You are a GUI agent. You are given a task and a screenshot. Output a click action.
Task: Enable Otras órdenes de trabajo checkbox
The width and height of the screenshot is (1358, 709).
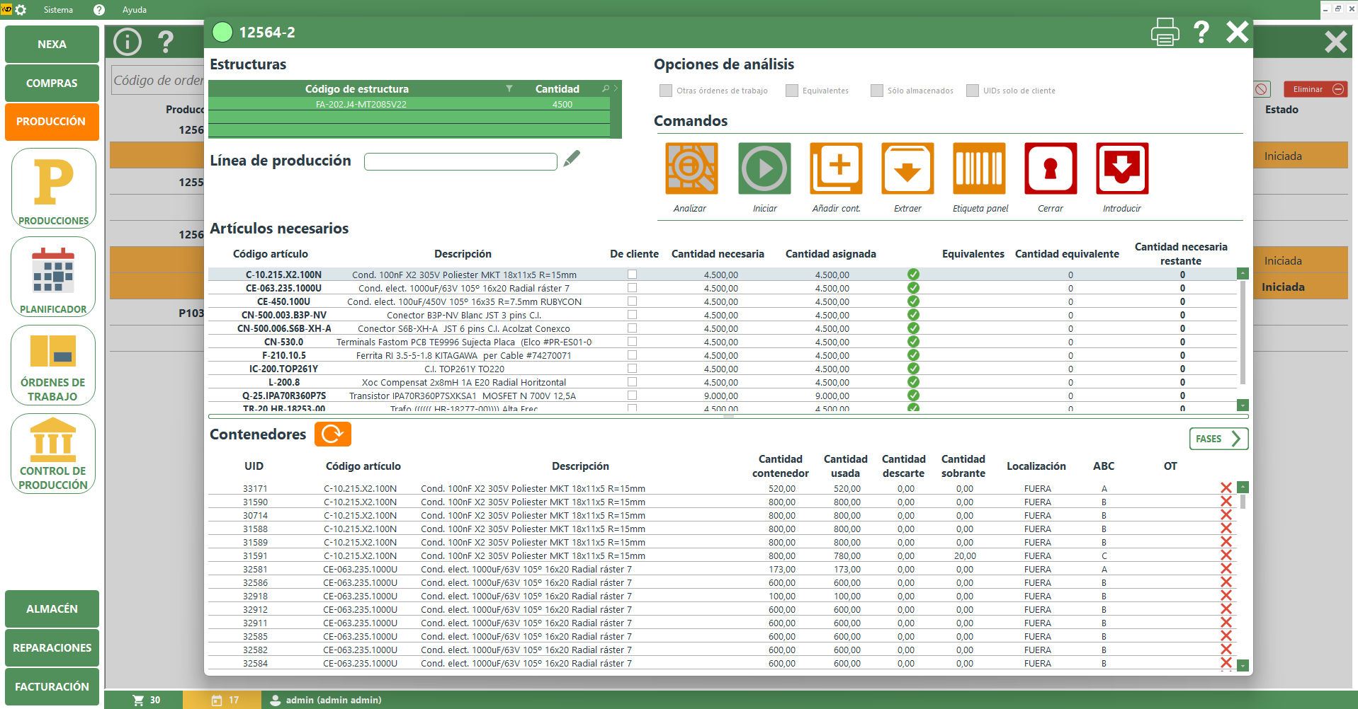[x=666, y=91]
